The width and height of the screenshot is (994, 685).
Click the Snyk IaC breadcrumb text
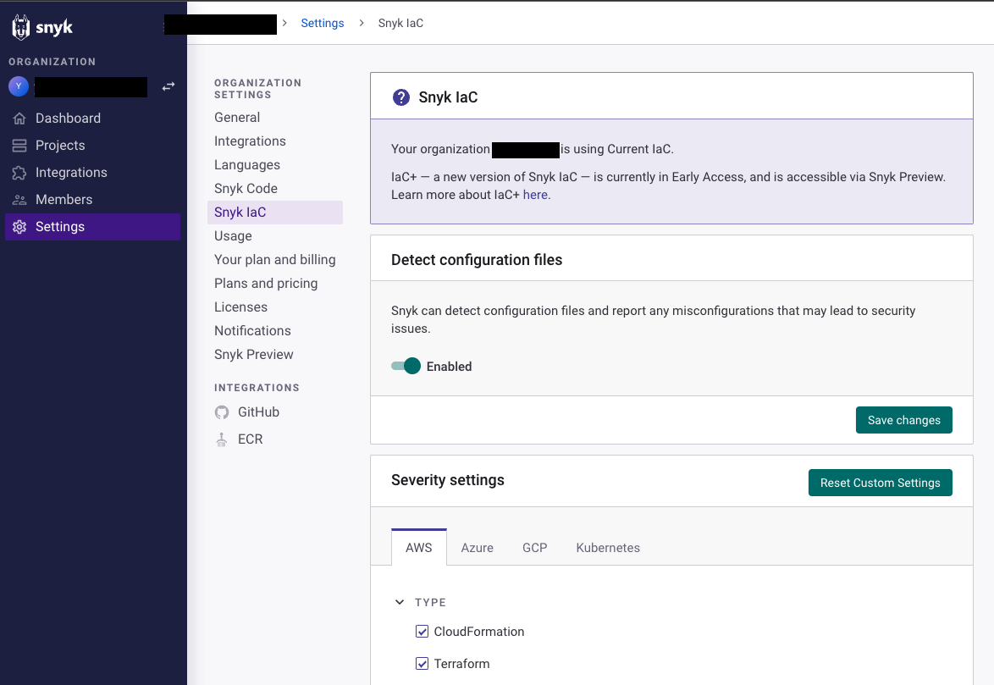[x=400, y=23]
